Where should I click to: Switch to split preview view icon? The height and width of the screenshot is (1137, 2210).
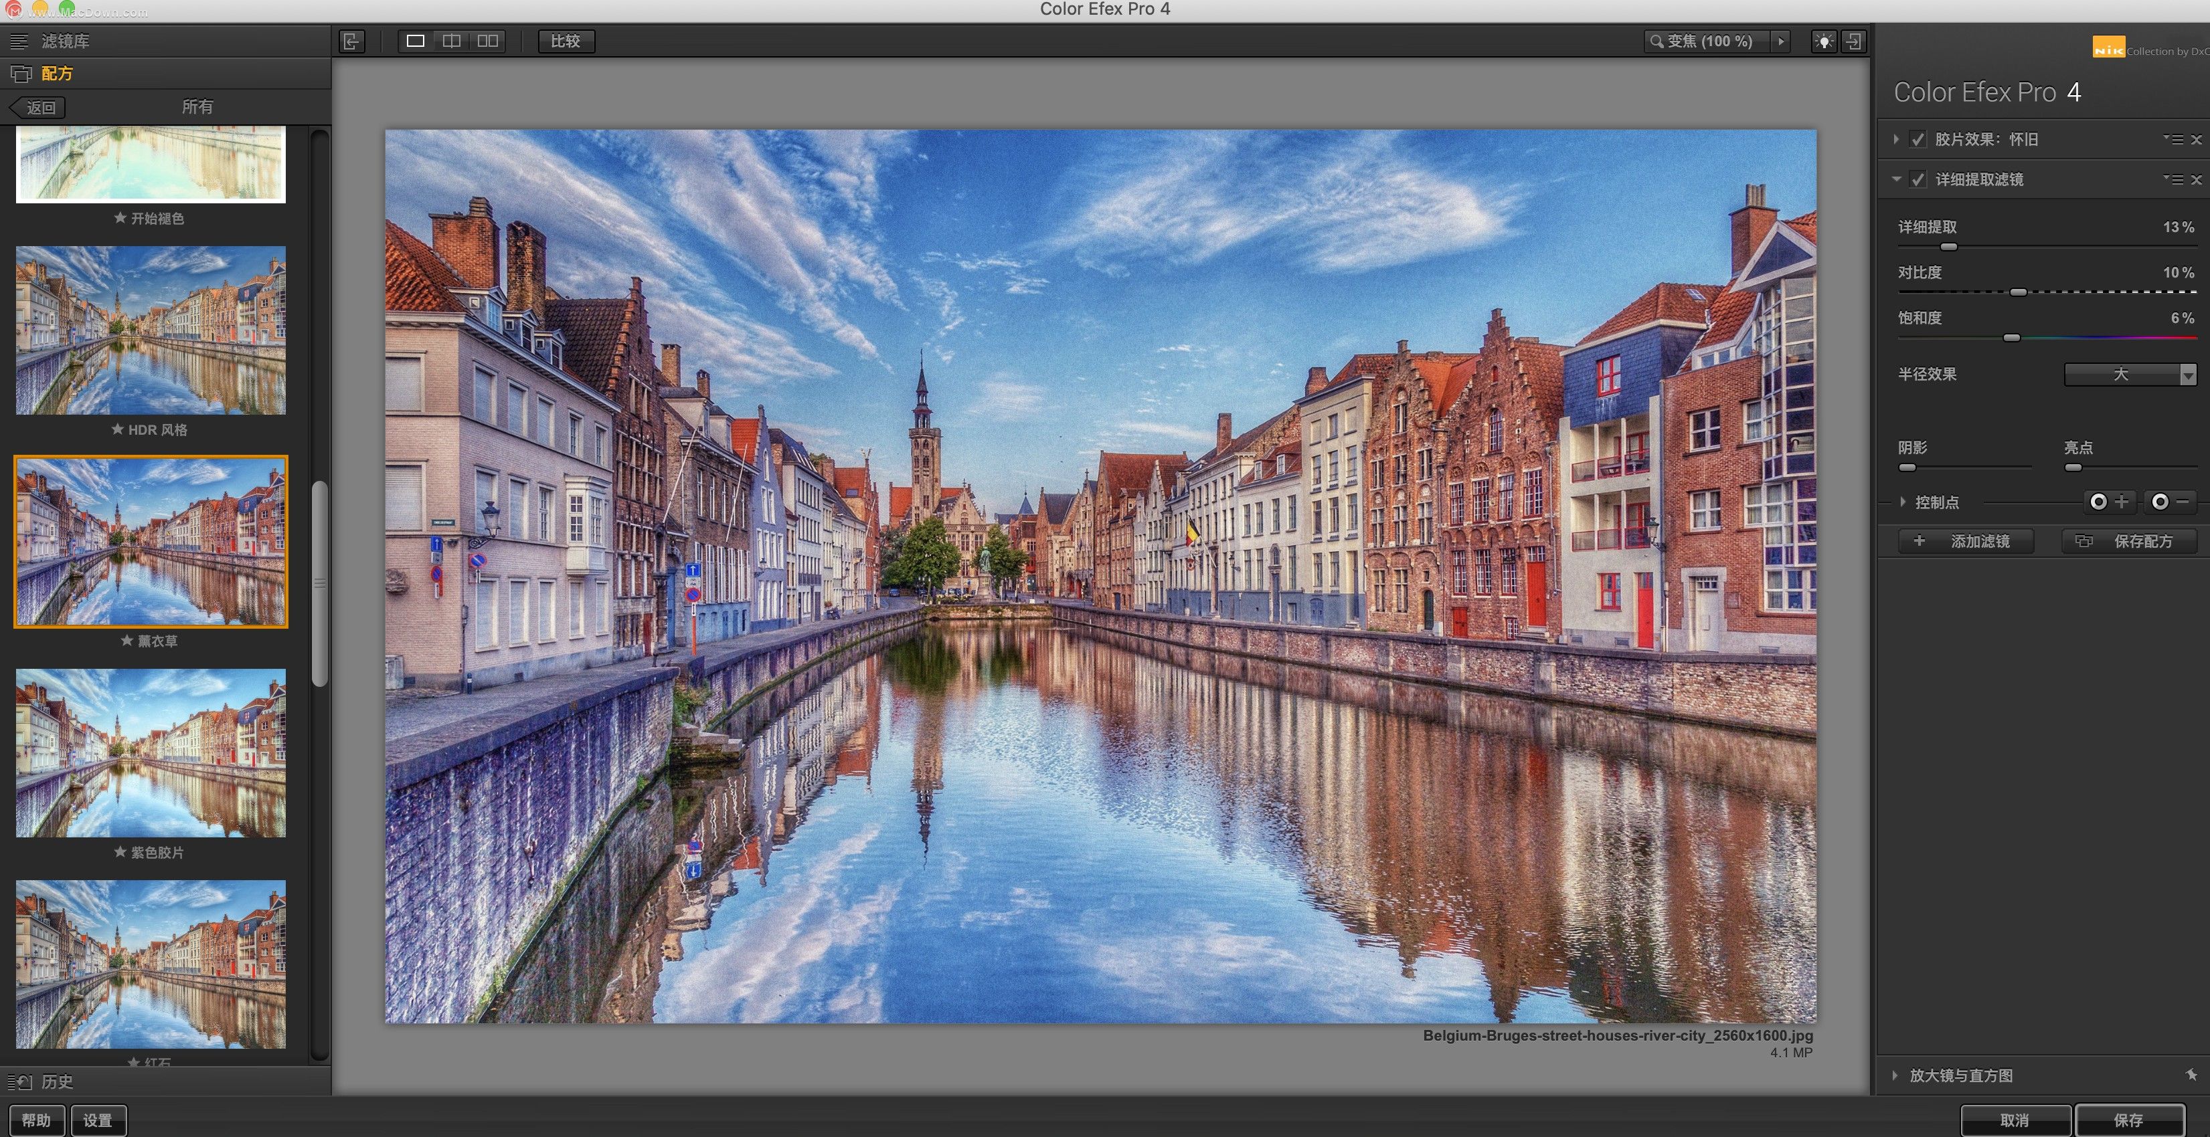[x=451, y=41]
